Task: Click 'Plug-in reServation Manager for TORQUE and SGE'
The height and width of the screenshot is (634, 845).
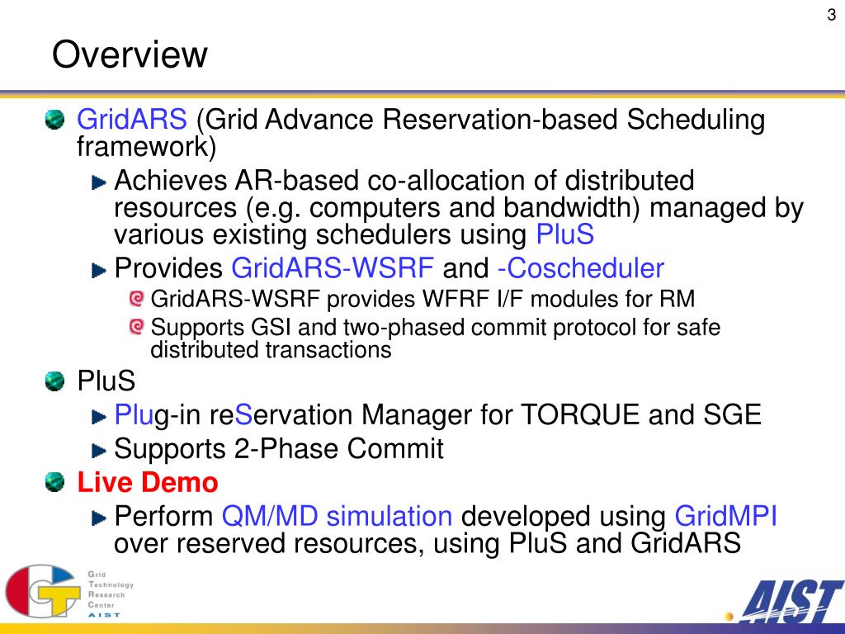Action: coord(437,414)
